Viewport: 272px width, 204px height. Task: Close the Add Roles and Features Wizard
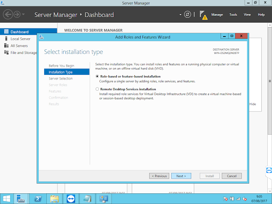coord(241,36)
